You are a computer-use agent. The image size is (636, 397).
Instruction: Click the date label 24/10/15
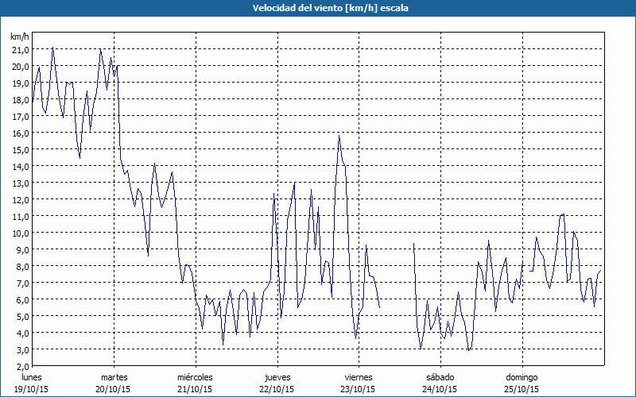point(440,389)
